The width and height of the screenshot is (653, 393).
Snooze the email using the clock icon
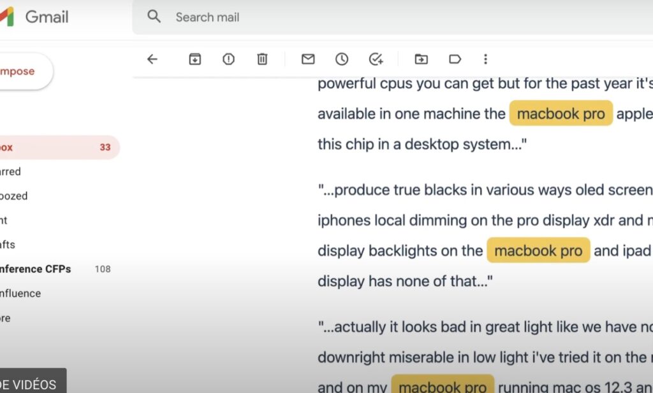342,59
